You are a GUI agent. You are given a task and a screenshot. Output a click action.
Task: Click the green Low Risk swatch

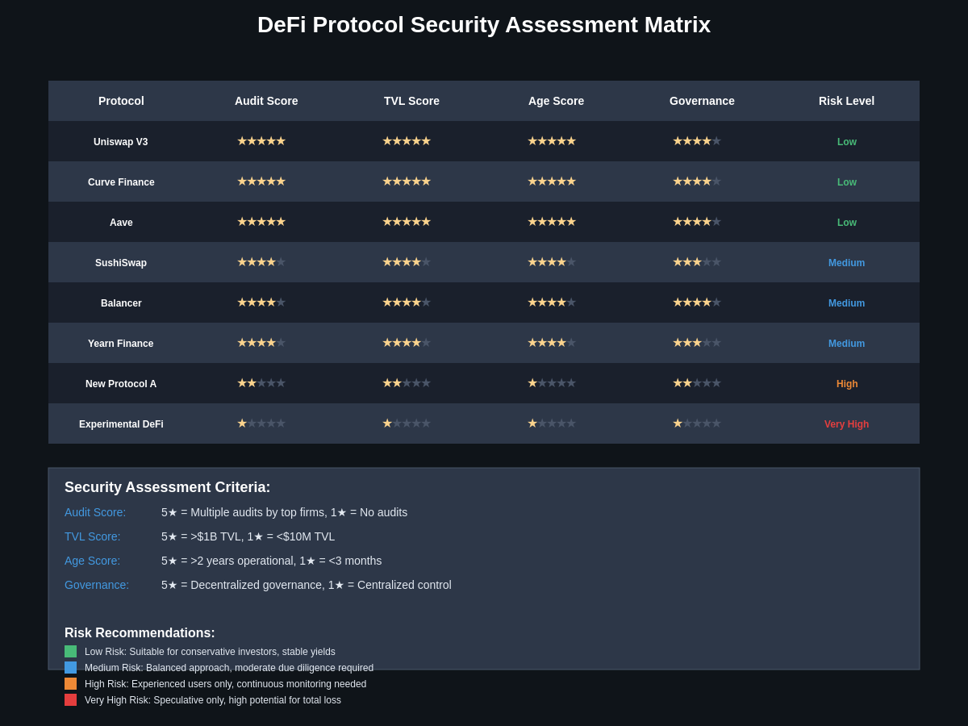tap(71, 652)
